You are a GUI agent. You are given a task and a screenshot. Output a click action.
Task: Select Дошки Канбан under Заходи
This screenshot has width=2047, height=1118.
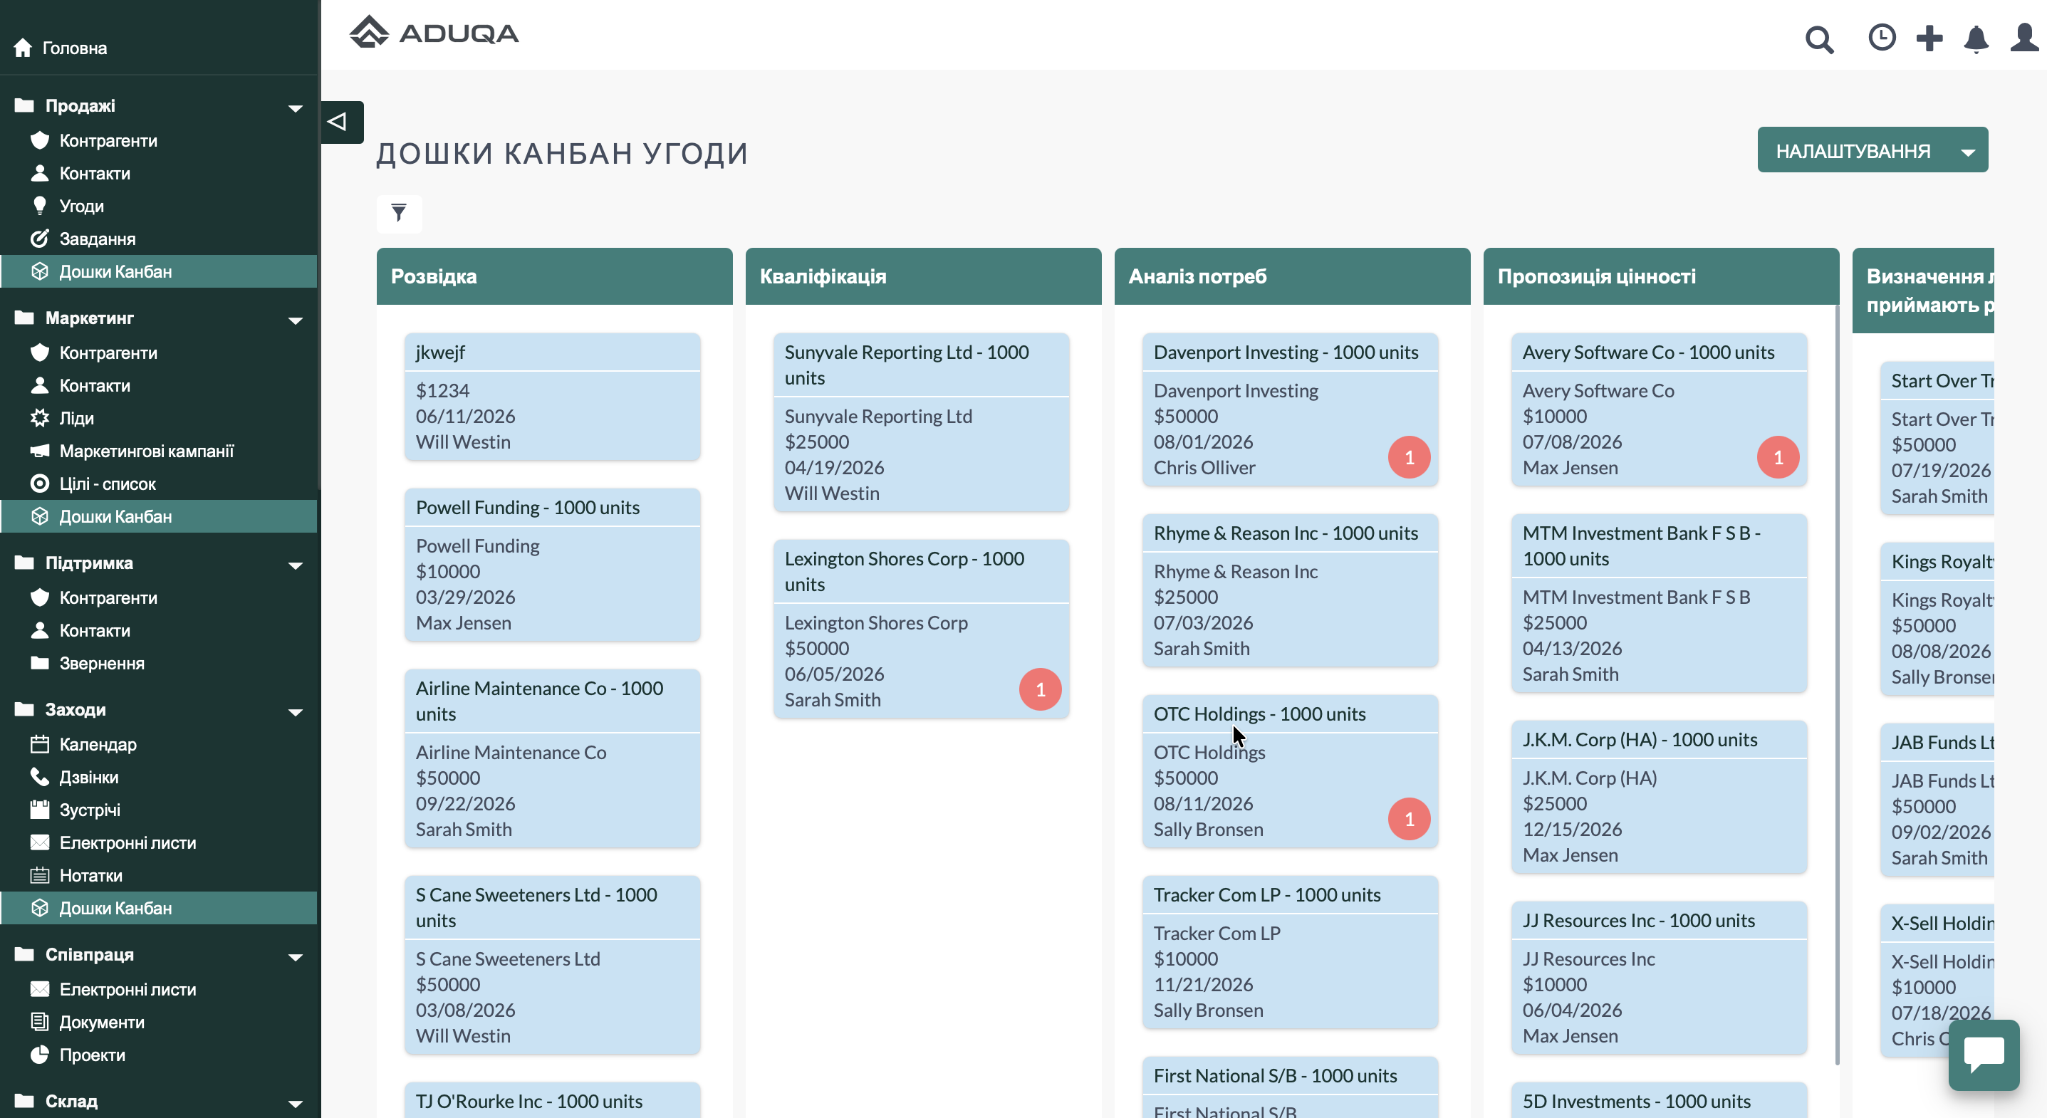[x=159, y=907]
